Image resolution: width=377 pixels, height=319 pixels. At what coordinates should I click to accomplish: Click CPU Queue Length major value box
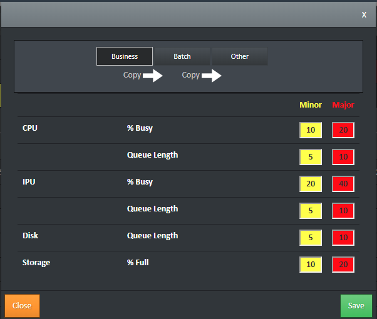tap(343, 157)
